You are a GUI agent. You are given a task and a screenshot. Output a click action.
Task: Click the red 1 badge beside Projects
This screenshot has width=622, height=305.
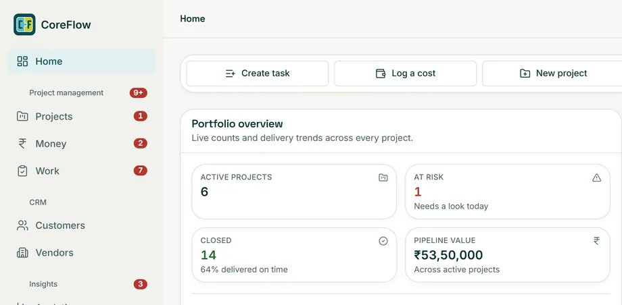(141, 116)
